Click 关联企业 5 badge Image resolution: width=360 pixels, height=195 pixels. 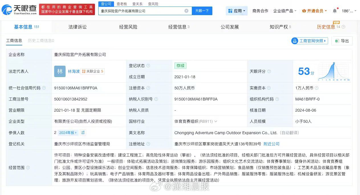(93, 71)
